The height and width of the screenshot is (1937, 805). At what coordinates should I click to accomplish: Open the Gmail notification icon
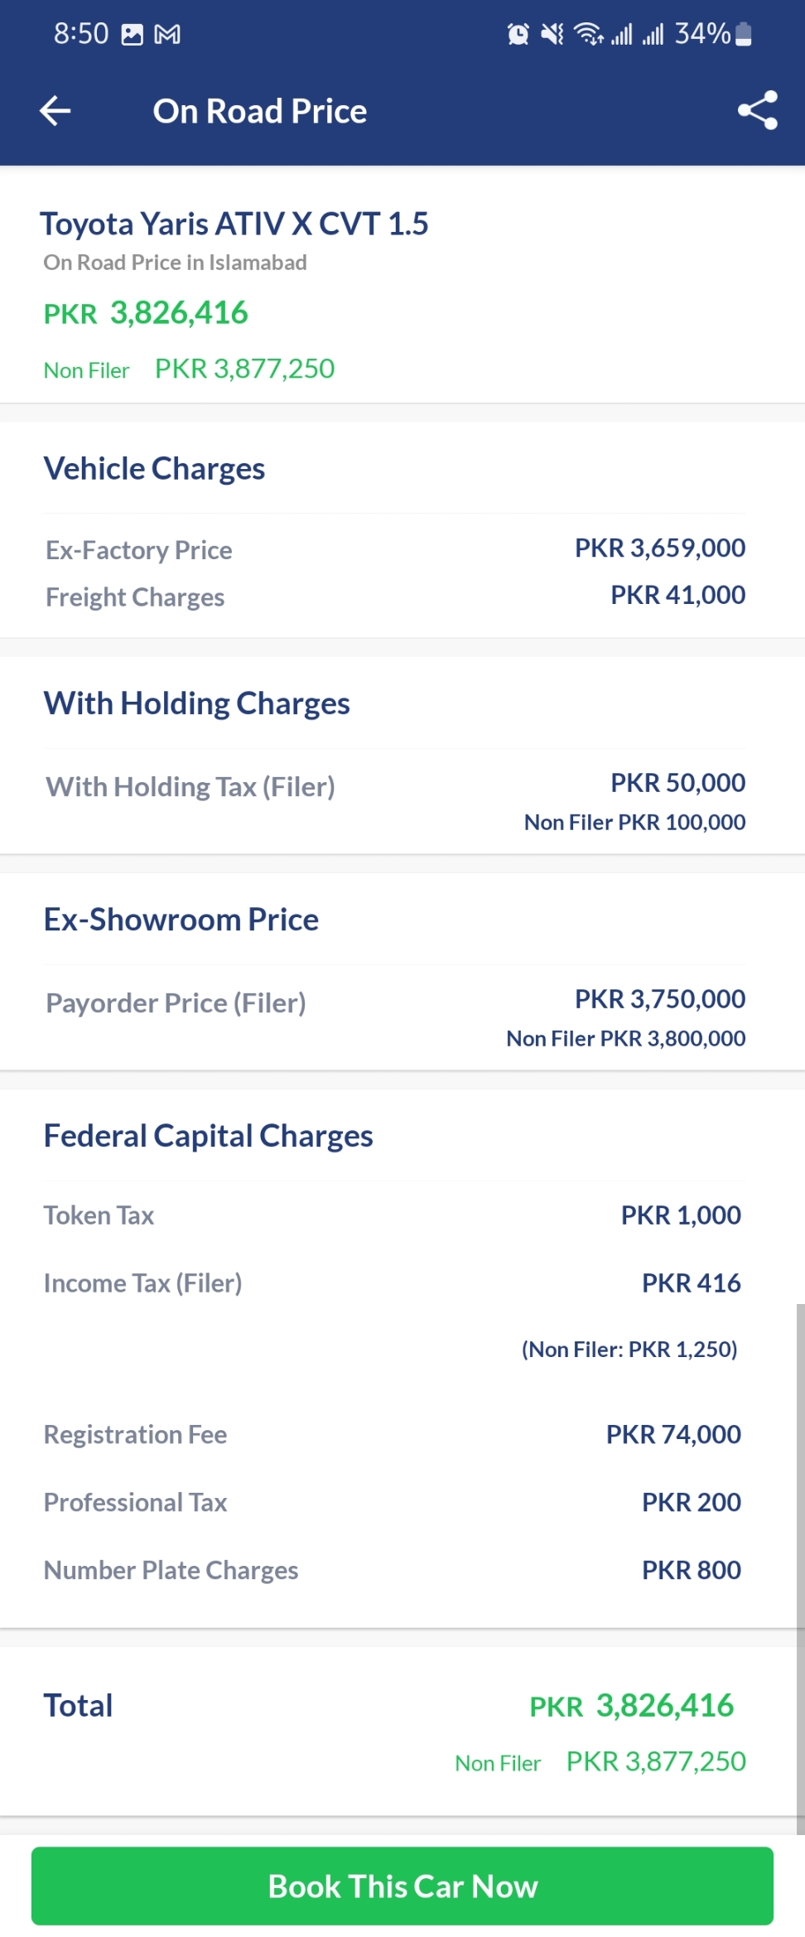[x=168, y=34]
